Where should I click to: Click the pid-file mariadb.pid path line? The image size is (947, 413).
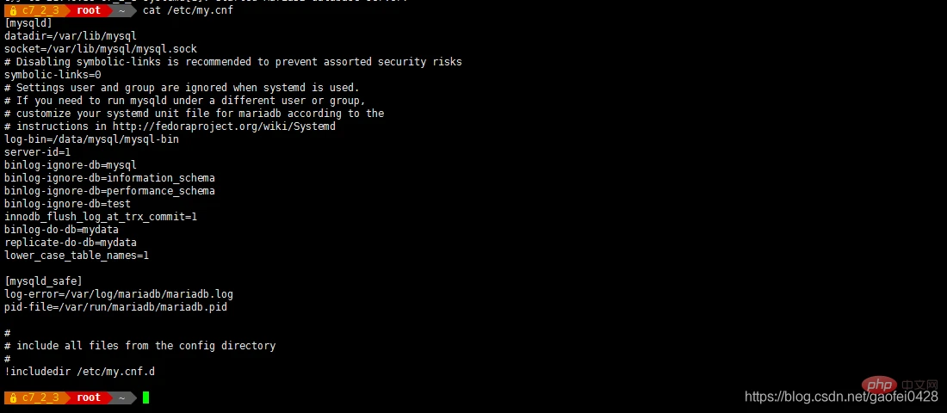115,307
